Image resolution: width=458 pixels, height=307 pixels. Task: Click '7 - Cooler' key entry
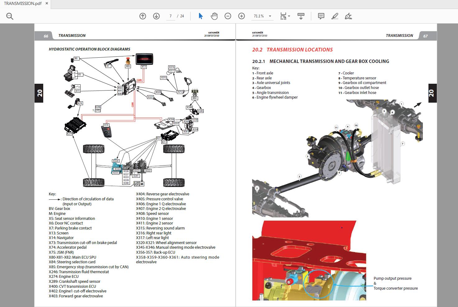(x=346, y=73)
